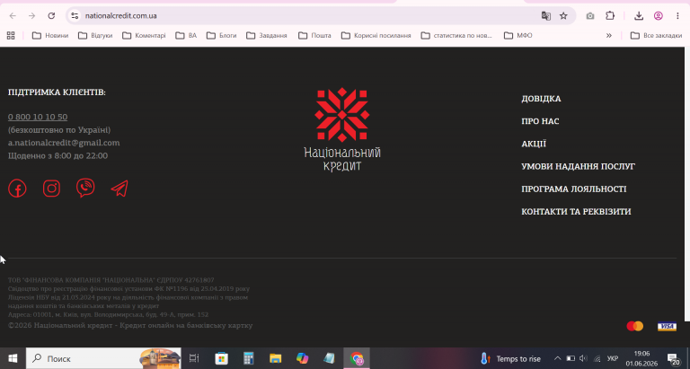Open Task View on taskbar
The width and height of the screenshot is (690, 369).
194,358
